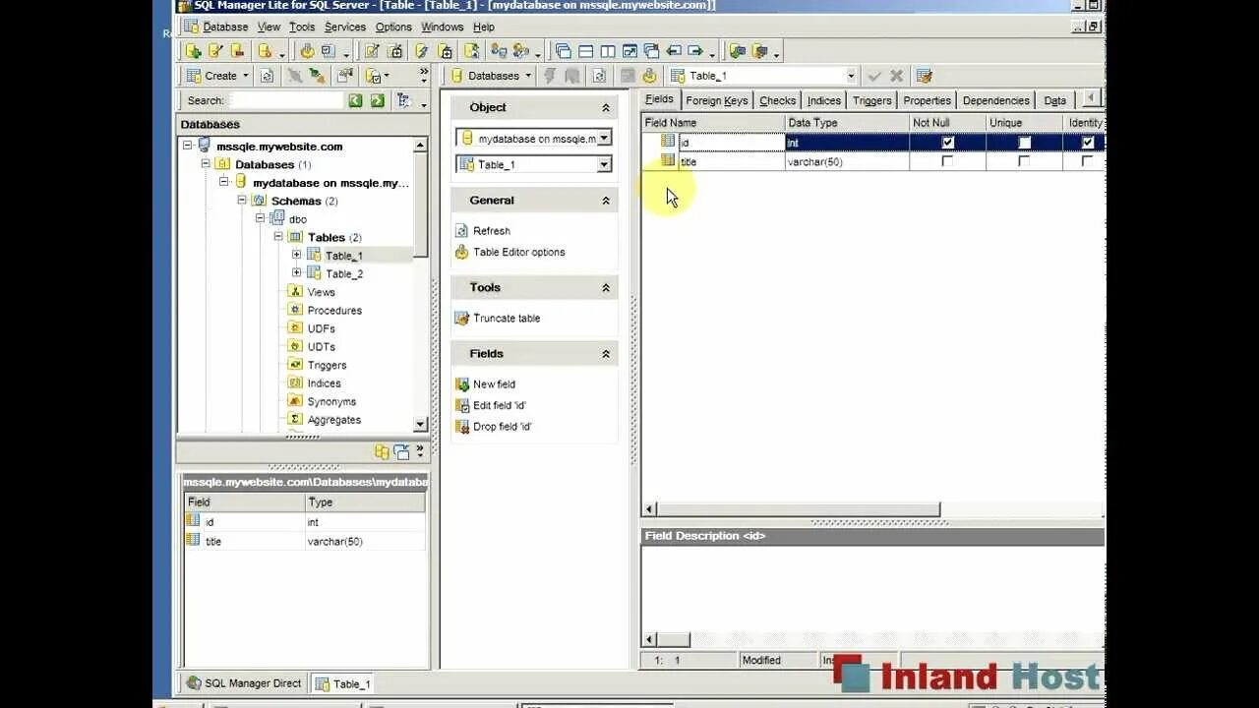Click the fields grid horizontal scrollbar
The image size is (1259, 708).
coord(798,509)
